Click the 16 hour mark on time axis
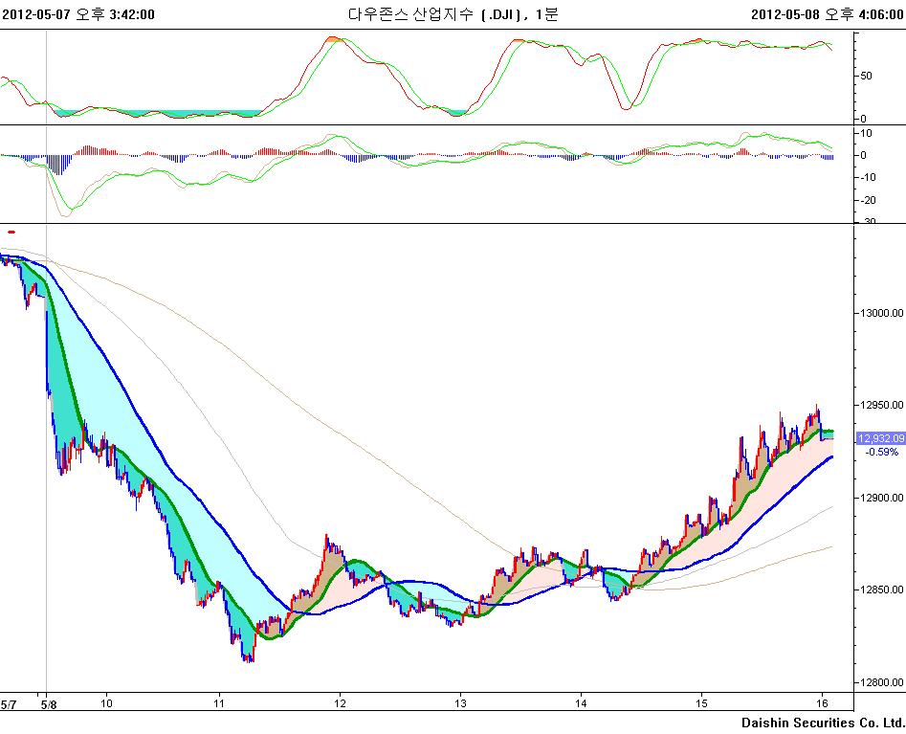The width and height of the screenshot is (906, 734). click(822, 703)
